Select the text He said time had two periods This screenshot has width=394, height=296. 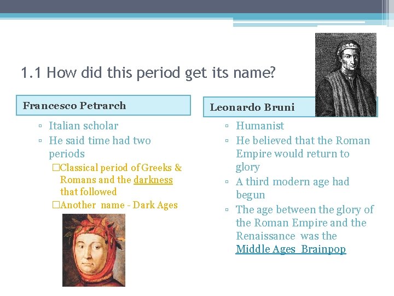tap(100, 147)
